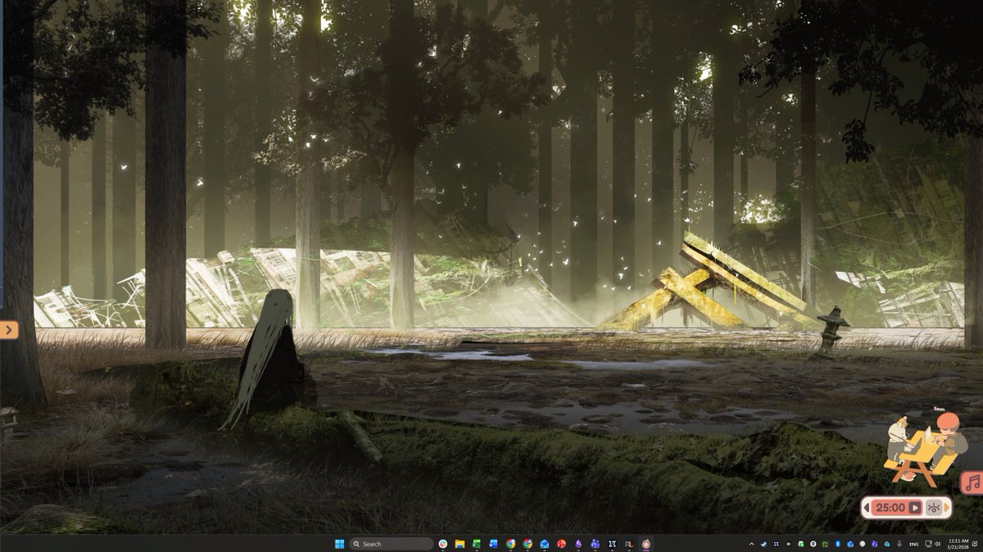Open the Windows Start menu

[x=339, y=544]
